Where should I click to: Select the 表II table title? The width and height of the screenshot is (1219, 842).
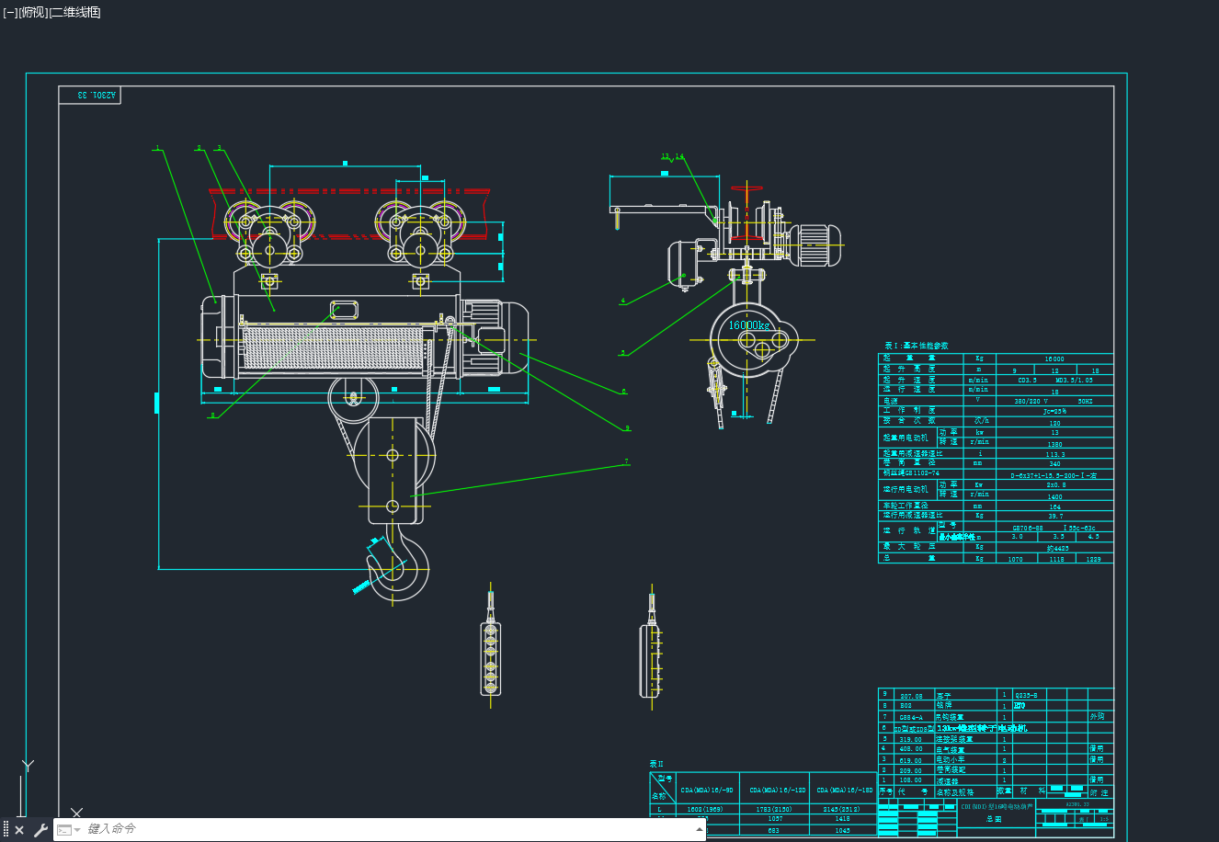(x=656, y=764)
